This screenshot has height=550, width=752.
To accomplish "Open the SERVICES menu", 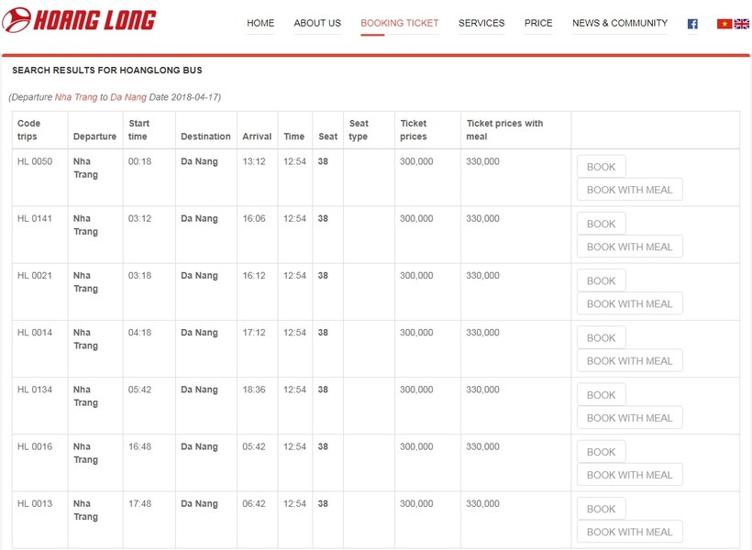I will [481, 23].
